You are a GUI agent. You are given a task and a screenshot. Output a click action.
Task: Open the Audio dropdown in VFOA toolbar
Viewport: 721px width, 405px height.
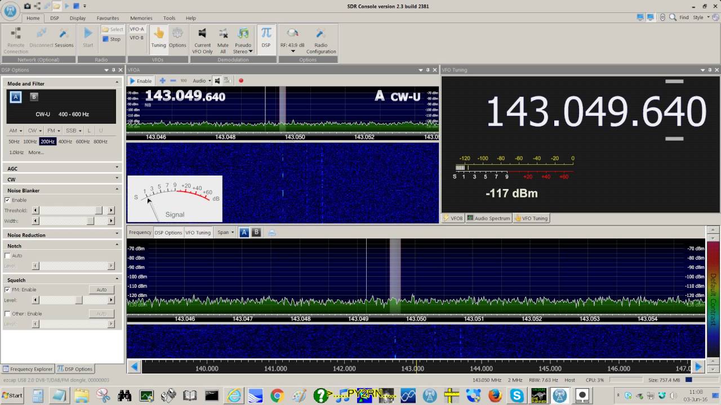click(x=202, y=80)
